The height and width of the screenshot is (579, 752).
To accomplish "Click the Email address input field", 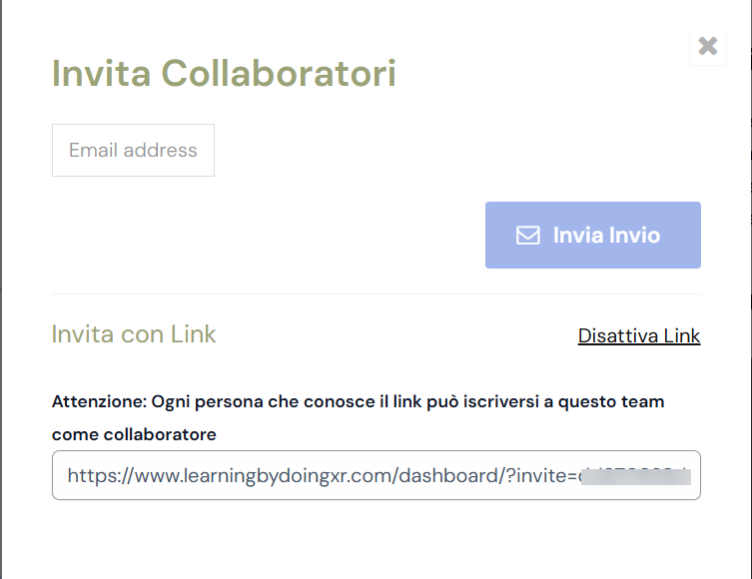I will pyautogui.click(x=134, y=150).
